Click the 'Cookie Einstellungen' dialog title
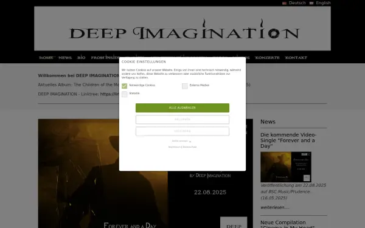The width and height of the screenshot is (365, 228). click(x=144, y=61)
